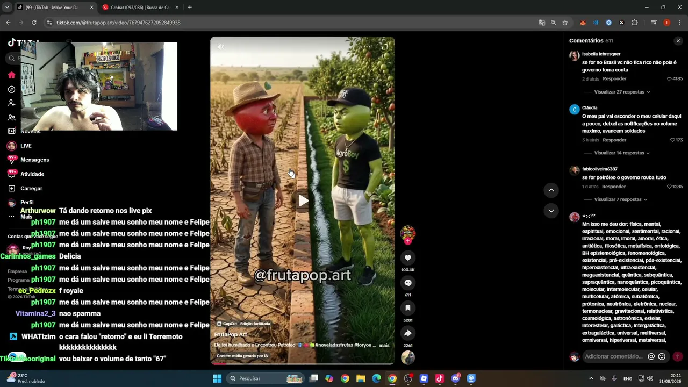This screenshot has width=688, height=387.
Task: Open the spinning sound disc thumbnail
Action: (408, 357)
